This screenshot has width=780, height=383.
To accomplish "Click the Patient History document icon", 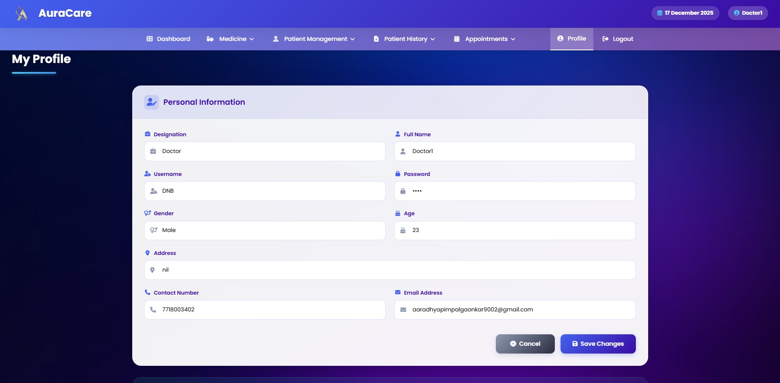I will click(x=375, y=38).
